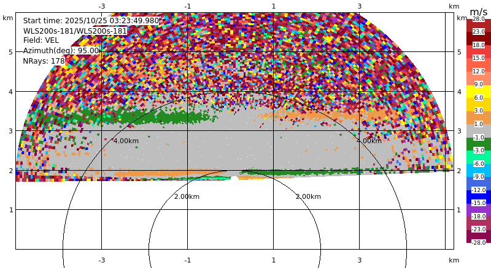This screenshot has width=491, height=268.
Task: Click the 3.0 colorbar tick label
Action: click(x=479, y=111)
